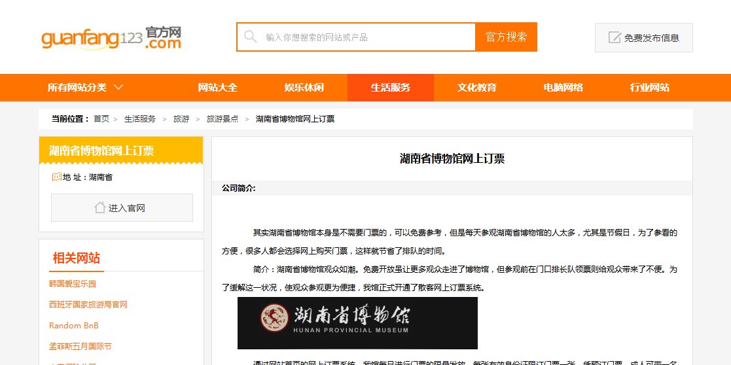The image size is (731, 365).
Task: Open the 网站大全 nav tab
Action: 218,87
